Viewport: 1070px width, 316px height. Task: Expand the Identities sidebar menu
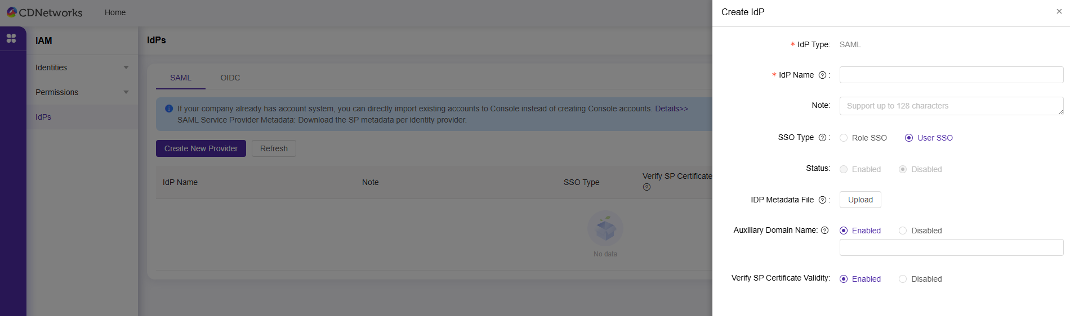click(x=82, y=67)
